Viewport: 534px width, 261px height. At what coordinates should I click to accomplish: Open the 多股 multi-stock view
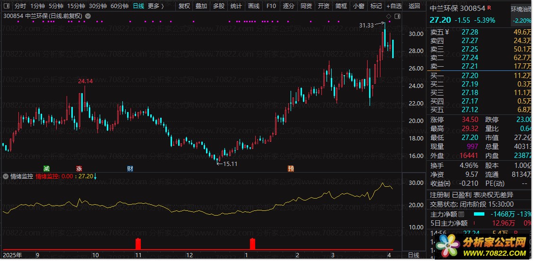click(x=219, y=6)
